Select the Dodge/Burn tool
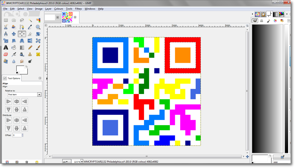This screenshot has height=168, width=295. coord(30,61)
